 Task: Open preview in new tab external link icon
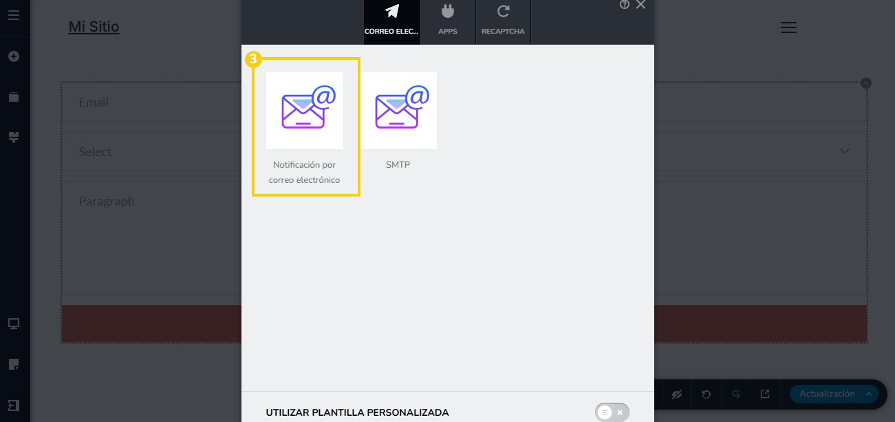coord(765,394)
